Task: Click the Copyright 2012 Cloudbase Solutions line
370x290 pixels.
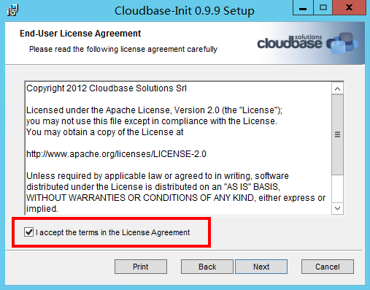Action: click(107, 88)
